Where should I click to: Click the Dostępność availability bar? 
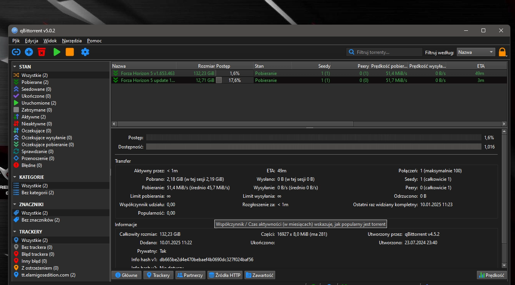[x=314, y=147]
